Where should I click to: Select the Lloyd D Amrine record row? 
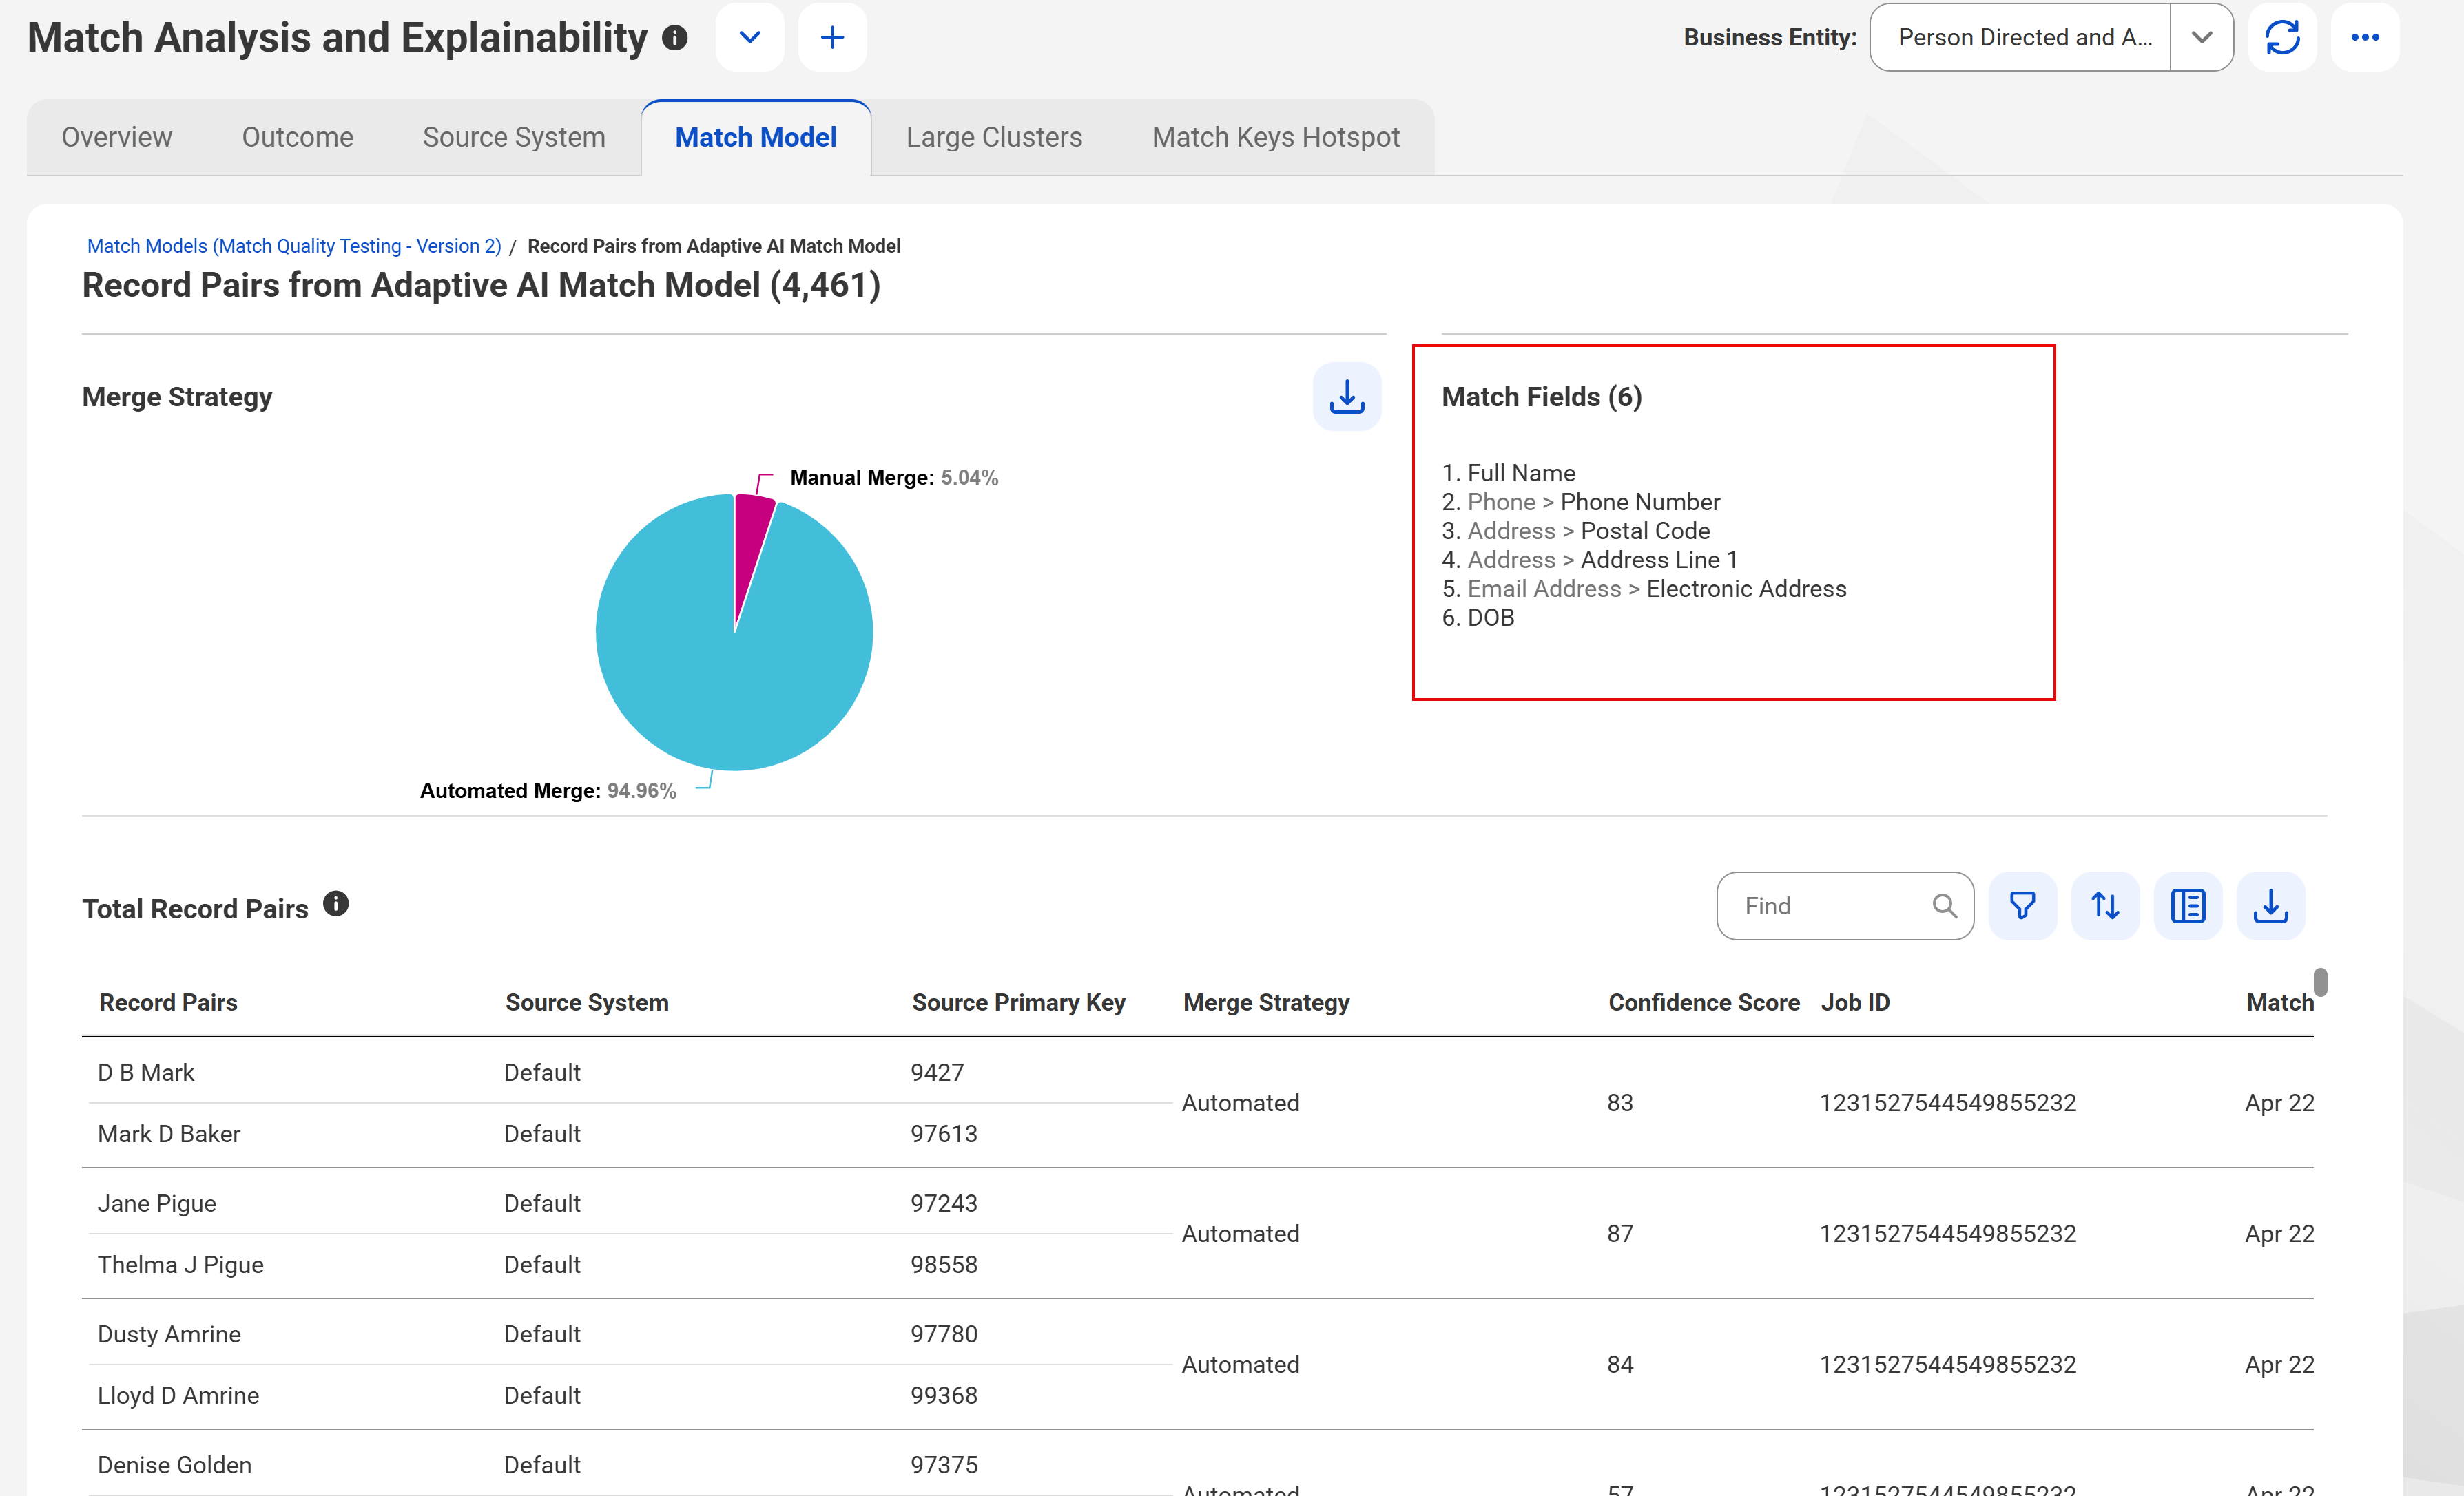[x=630, y=1396]
